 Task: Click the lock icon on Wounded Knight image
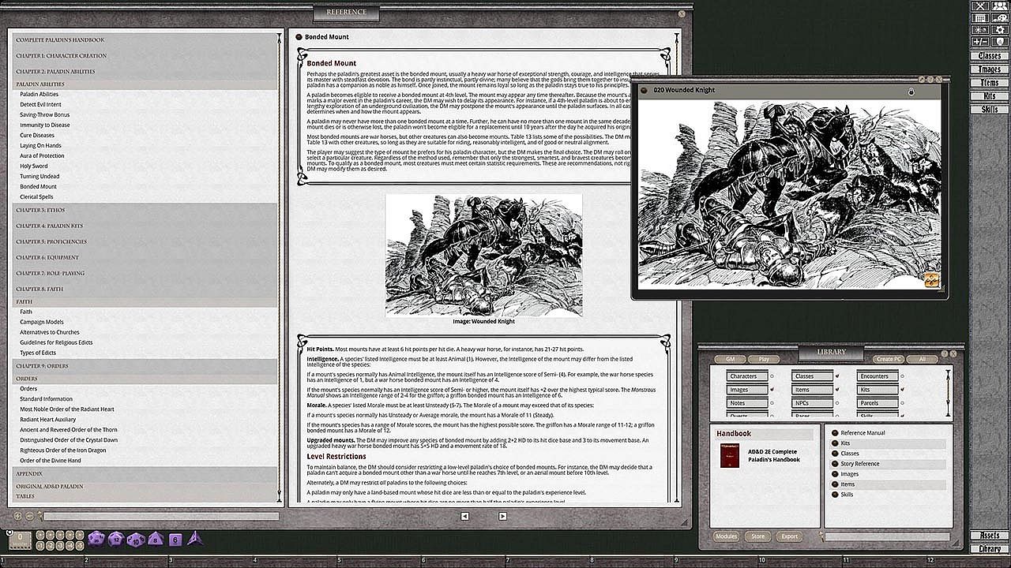tap(911, 92)
